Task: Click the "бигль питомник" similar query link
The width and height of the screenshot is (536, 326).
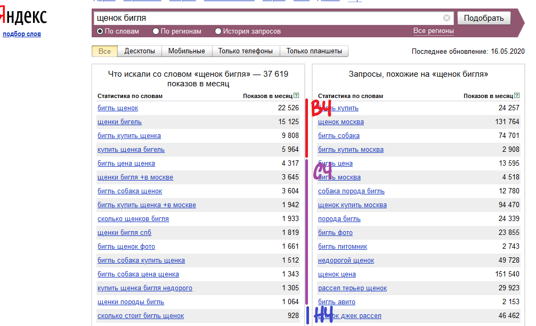Action: [342, 247]
